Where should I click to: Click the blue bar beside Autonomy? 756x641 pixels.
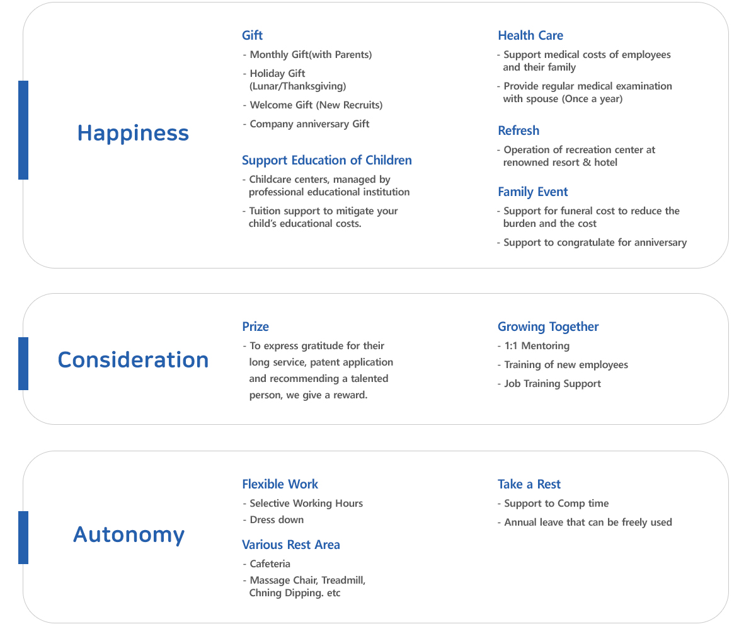23,538
